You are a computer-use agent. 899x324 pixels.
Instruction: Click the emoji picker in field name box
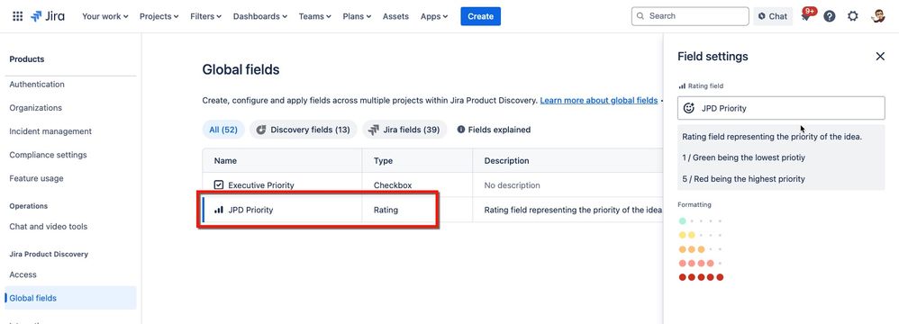689,108
